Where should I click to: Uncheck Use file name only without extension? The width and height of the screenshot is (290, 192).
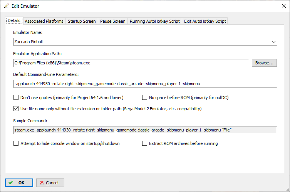[16, 109]
